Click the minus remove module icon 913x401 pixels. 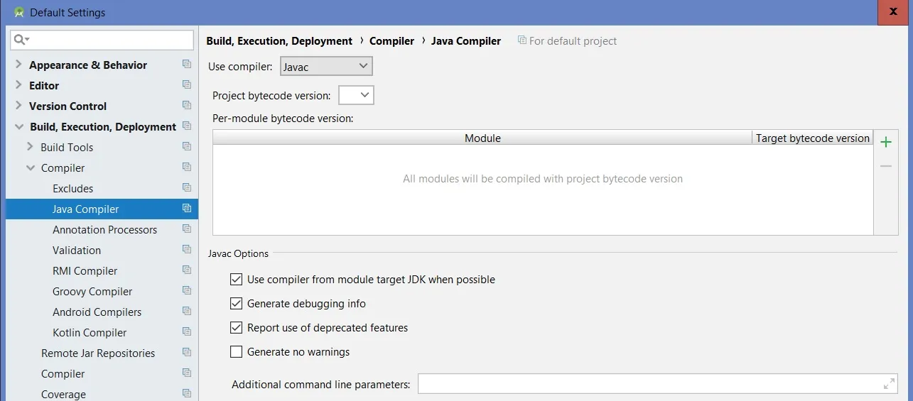click(x=885, y=166)
